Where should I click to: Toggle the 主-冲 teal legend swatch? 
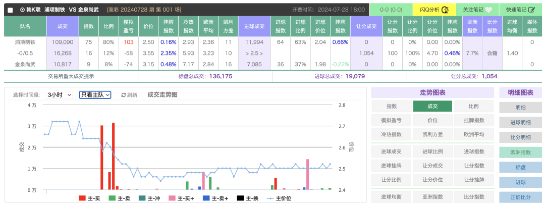142,198
